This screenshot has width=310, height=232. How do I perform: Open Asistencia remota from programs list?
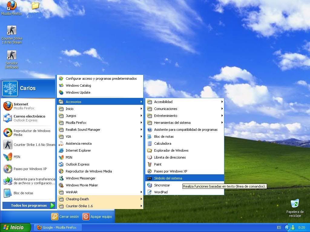pos(100,143)
